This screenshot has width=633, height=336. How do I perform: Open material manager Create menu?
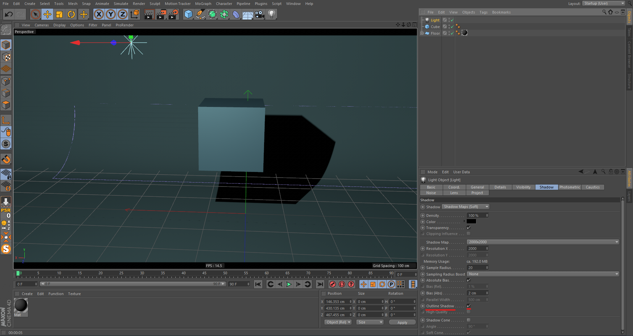pyautogui.click(x=27, y=294)
